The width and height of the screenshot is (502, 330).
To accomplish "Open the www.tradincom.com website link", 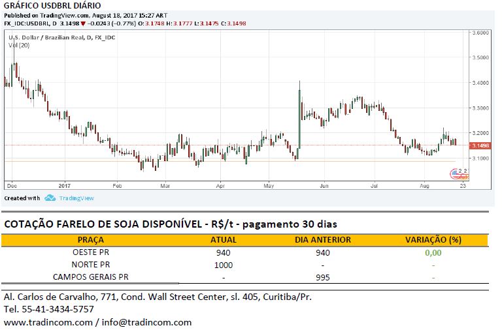I will click(x=46, y=322).
